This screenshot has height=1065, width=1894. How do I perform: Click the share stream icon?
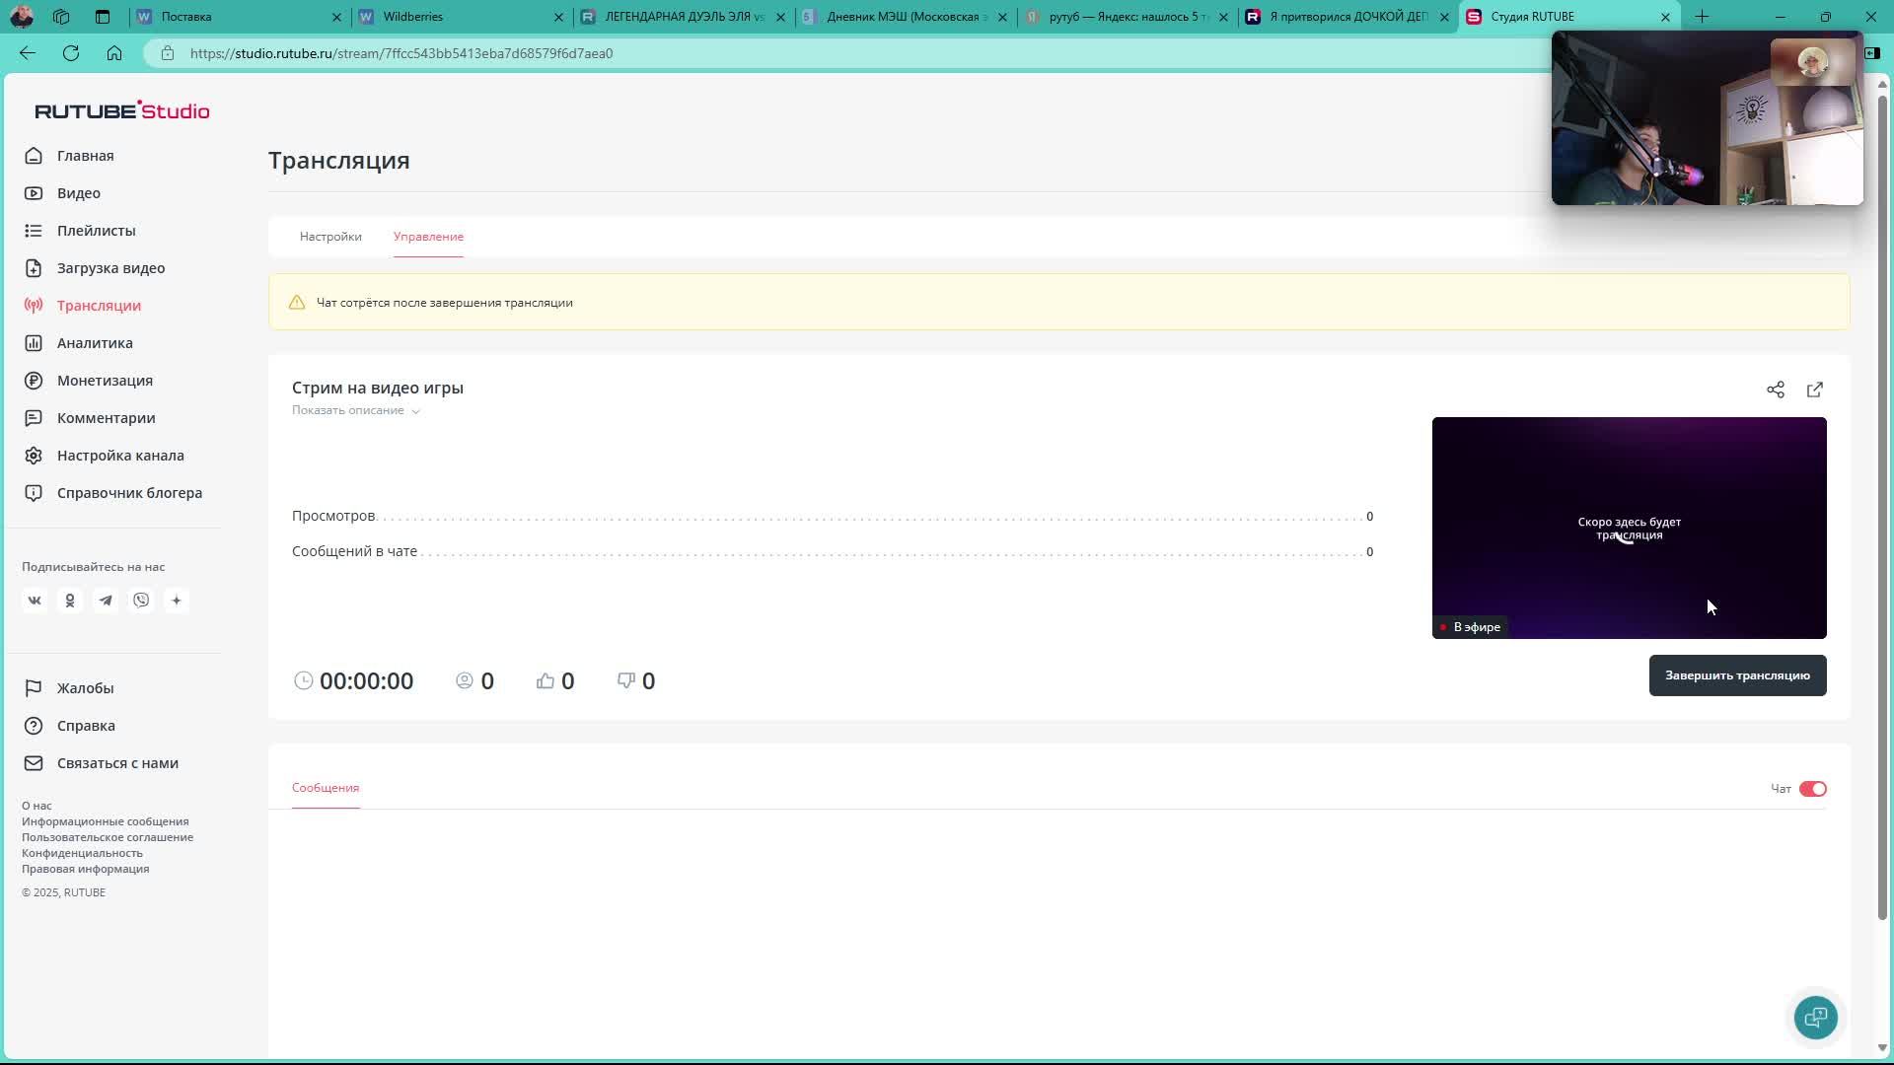click(x=1775, y=390)
